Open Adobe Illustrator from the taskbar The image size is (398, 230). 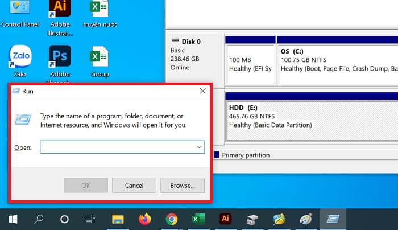coord(225,219)
